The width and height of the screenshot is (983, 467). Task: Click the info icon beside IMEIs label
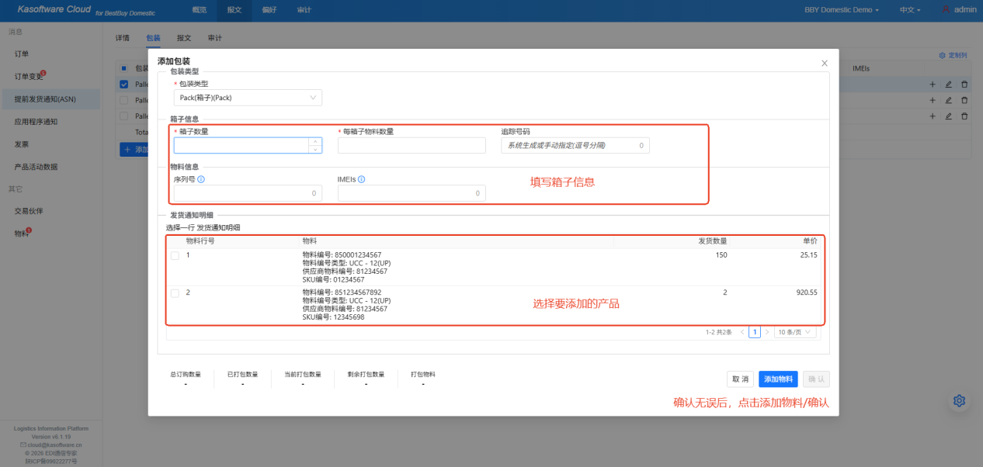click(362, 179)
